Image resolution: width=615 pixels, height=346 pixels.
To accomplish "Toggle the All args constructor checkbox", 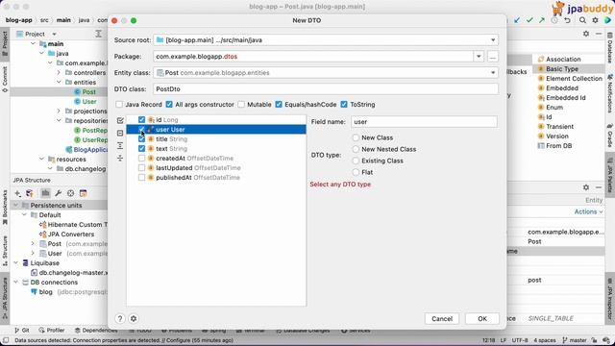I will [x=169, y=105].
